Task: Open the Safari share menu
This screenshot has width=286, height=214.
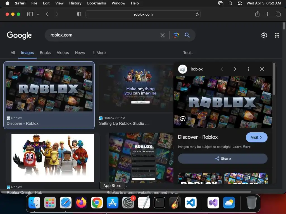Action: (257, 14)
